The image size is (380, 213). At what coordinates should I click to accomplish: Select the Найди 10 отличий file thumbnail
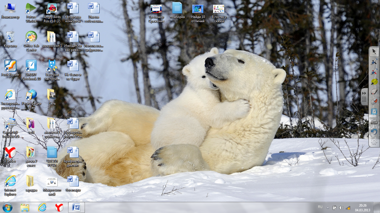pyautogui.click(x=198, y=13)
